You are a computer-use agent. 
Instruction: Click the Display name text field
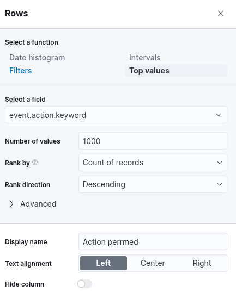(x=153, y=241)
